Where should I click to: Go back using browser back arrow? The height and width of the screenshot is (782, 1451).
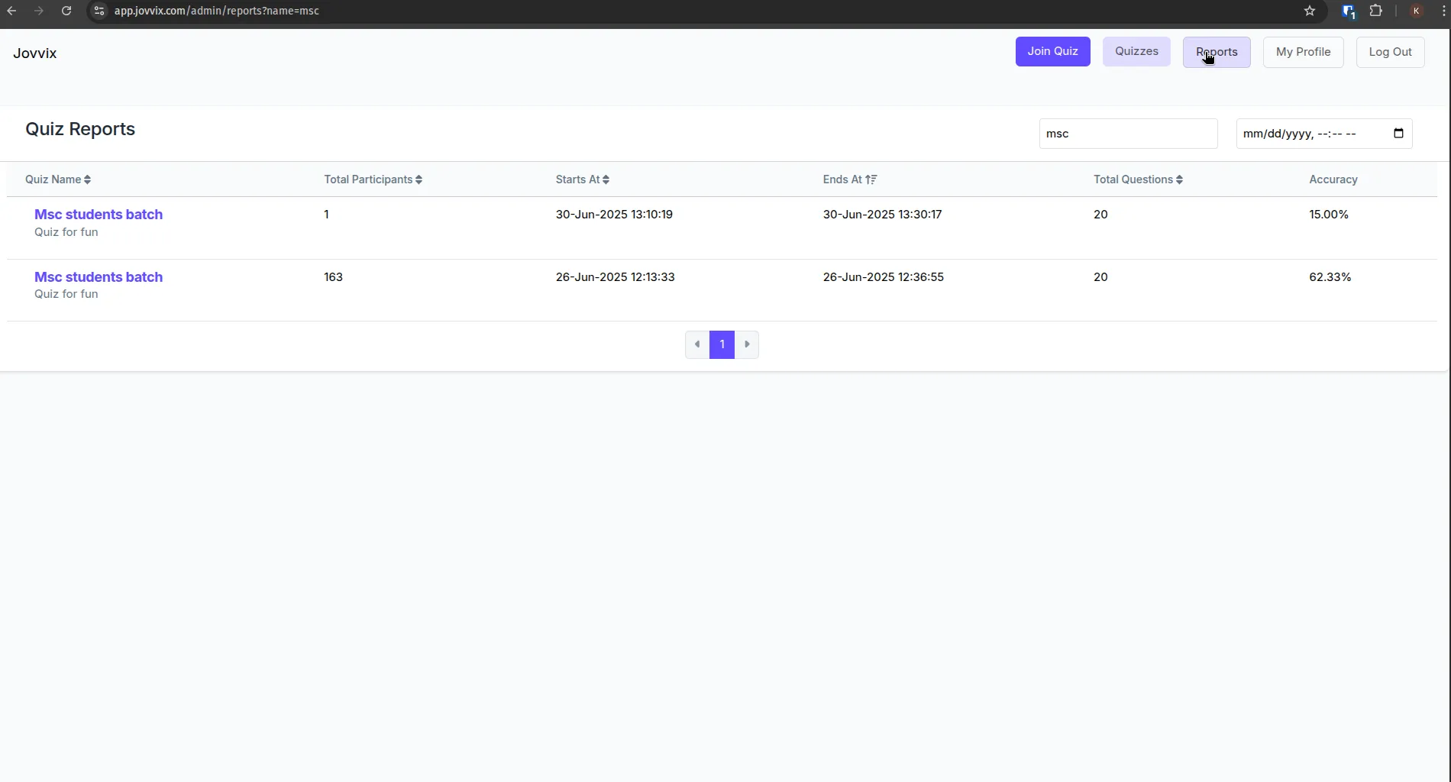[x=11, y=11]
